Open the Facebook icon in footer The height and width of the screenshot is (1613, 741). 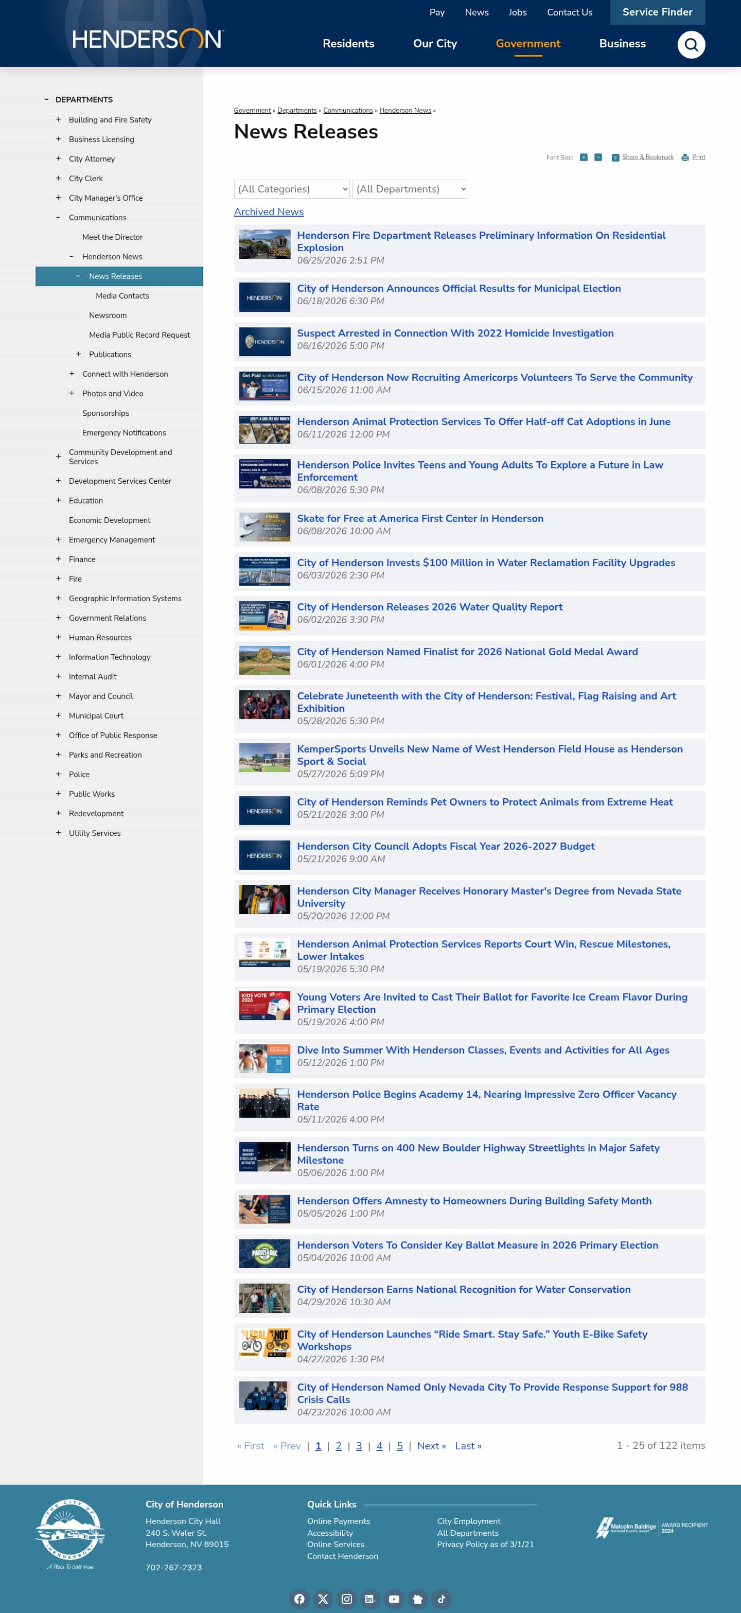click(299, 1599)
